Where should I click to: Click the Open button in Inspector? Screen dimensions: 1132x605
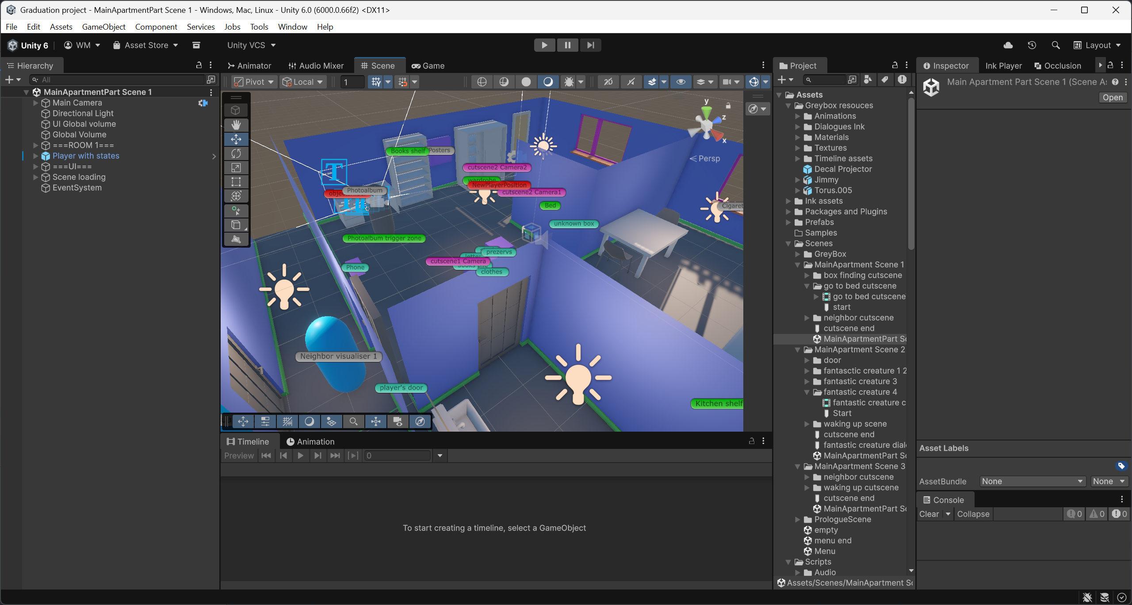pos(1113,97)
